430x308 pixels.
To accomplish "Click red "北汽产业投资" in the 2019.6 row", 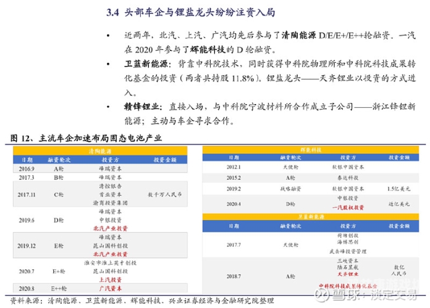I will tap(110, 229).
